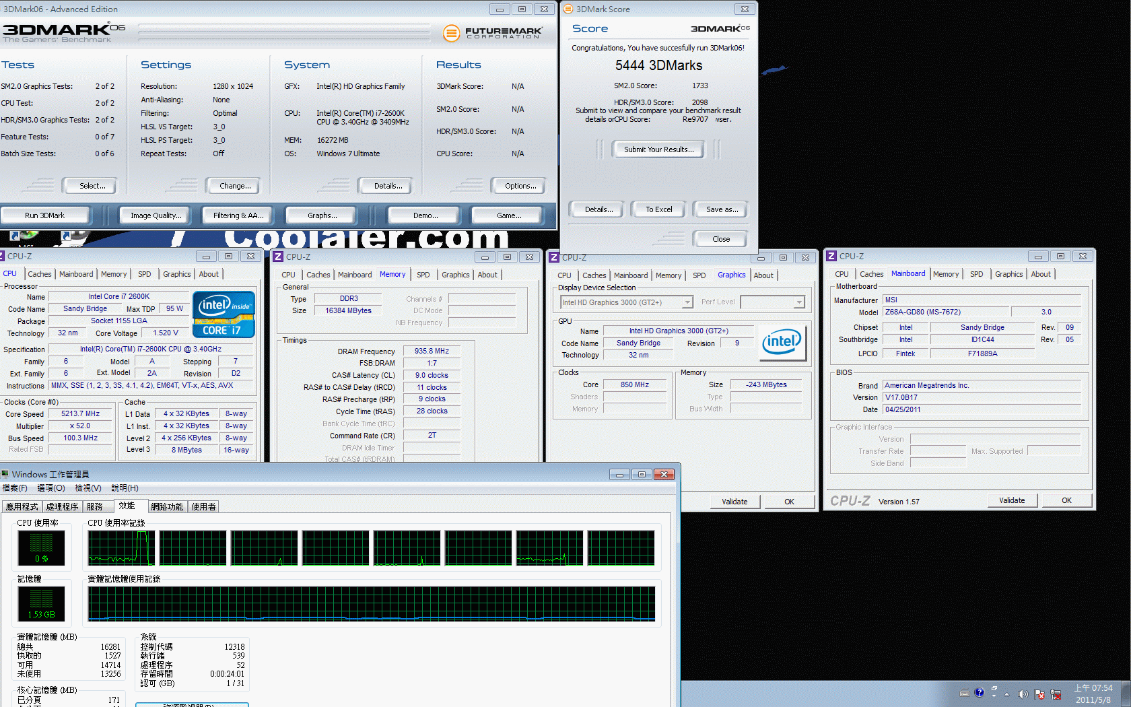Select the 'American Megatrends Inc.' BIOS brand

(x=982, y=385)
